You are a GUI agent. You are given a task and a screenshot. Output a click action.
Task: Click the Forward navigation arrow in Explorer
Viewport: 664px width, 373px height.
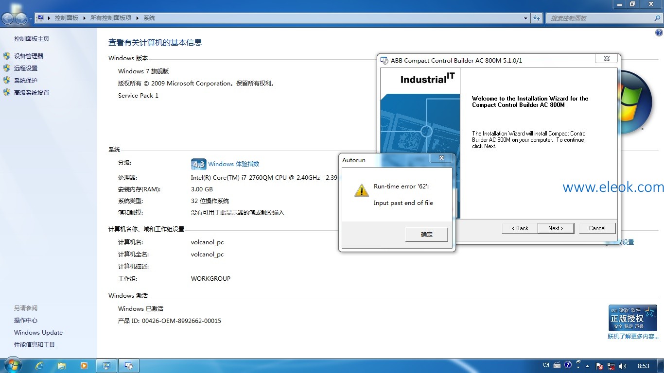[21, 18]
